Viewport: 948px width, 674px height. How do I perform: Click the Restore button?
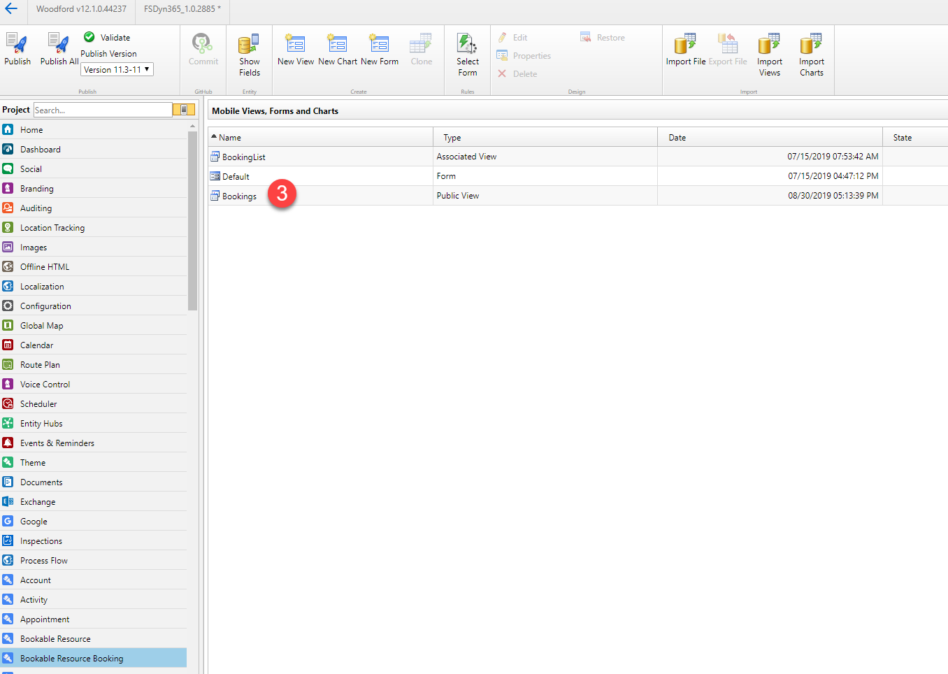pos(602,38)
